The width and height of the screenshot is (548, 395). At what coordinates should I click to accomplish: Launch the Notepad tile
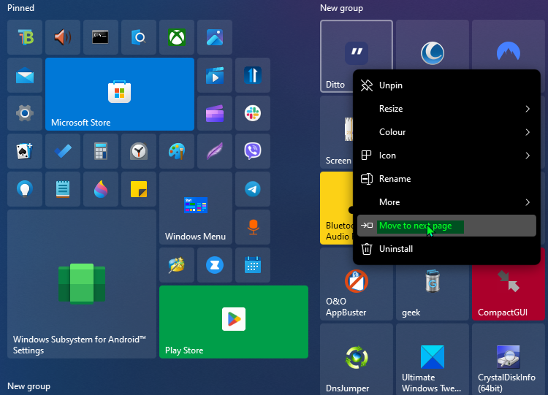(63, 189)
